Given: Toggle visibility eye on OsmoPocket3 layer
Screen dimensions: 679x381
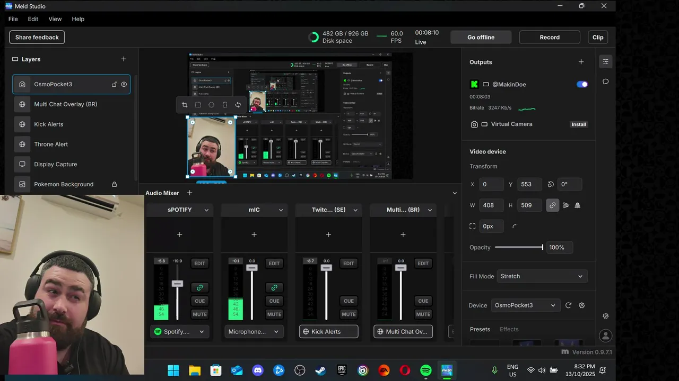Looking at the screenshot, I should (124, 84).
